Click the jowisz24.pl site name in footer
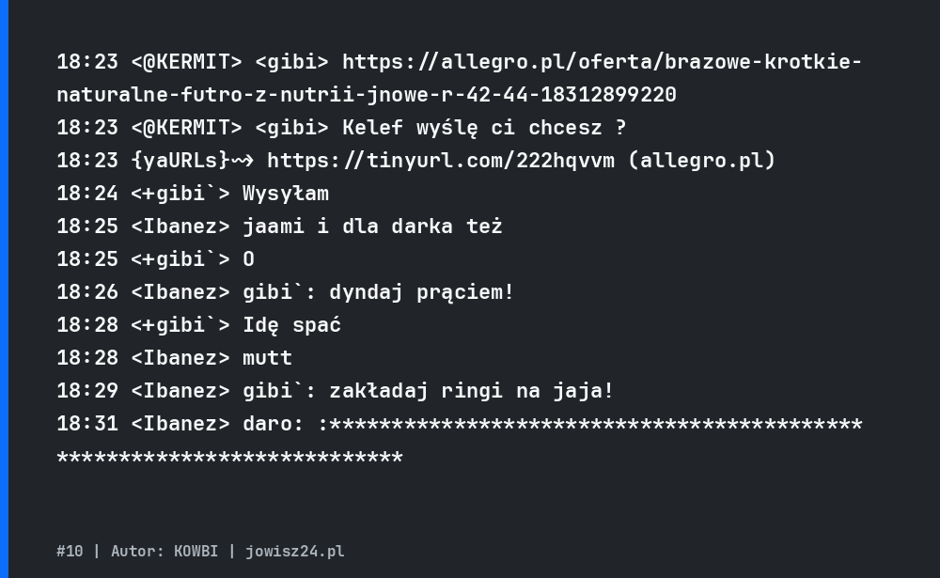 click(x=295, y=552)
